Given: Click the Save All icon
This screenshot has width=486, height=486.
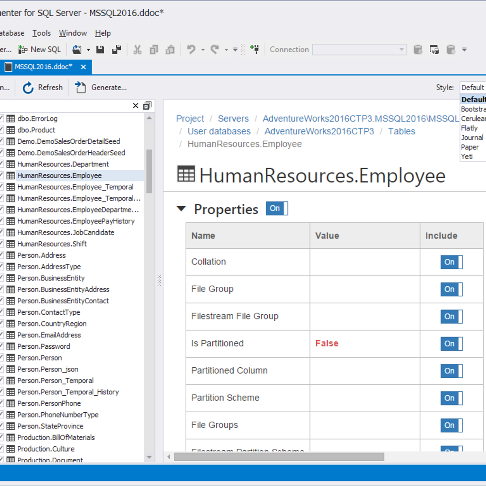Looking at the screenshot, I should [117, 49].
